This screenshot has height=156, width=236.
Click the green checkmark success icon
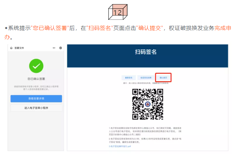(36, 66)
